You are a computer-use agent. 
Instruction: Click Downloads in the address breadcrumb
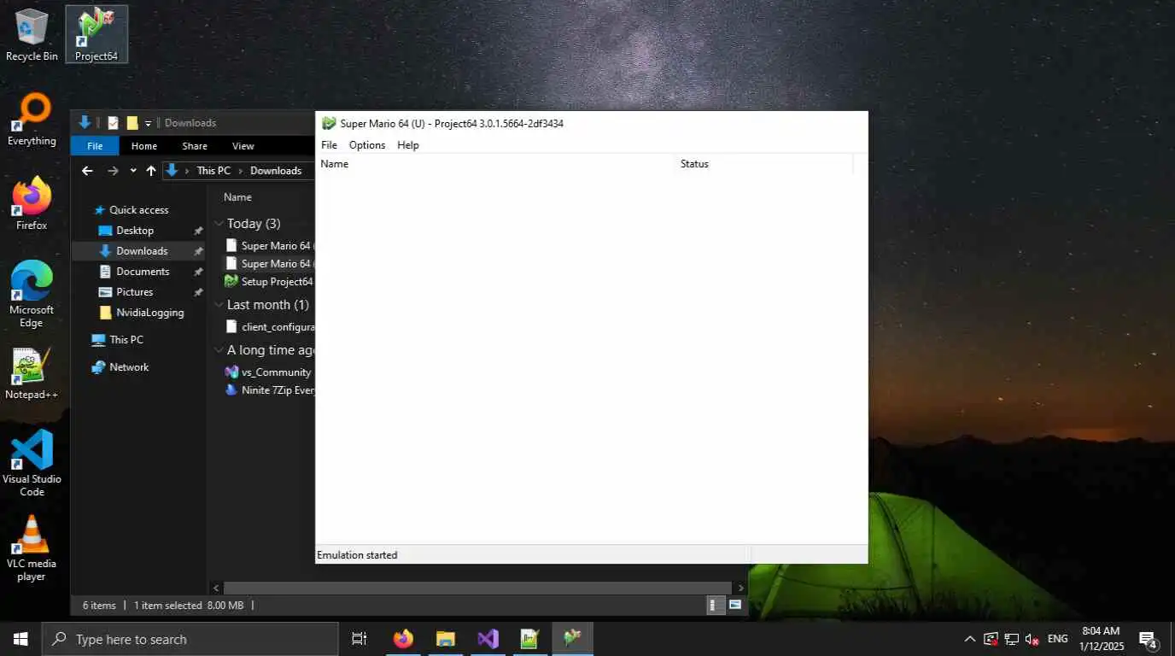coord(276,171)
